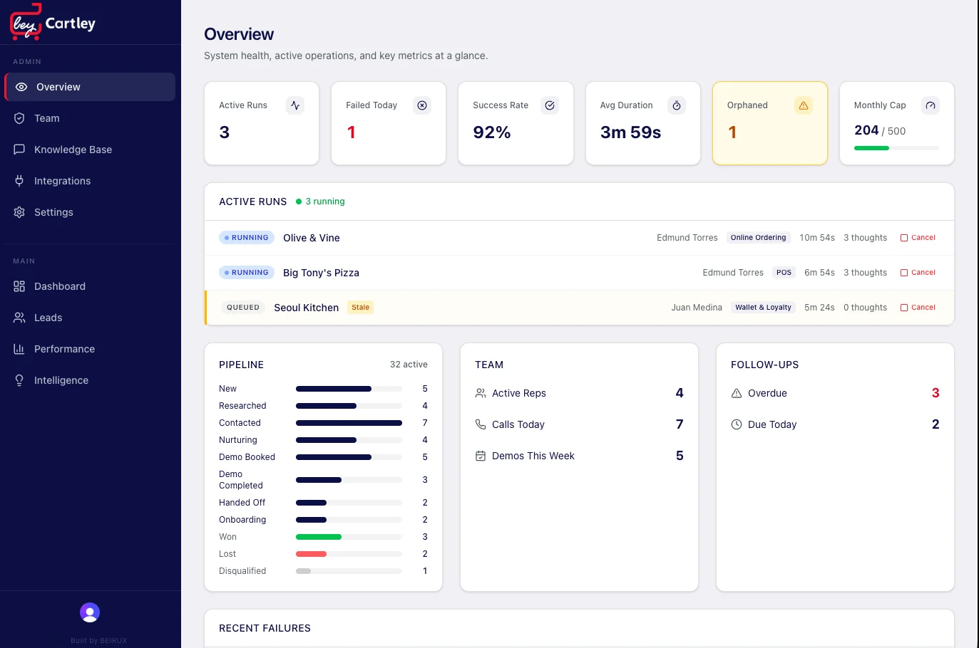Click the POS tag

point(784,273)
